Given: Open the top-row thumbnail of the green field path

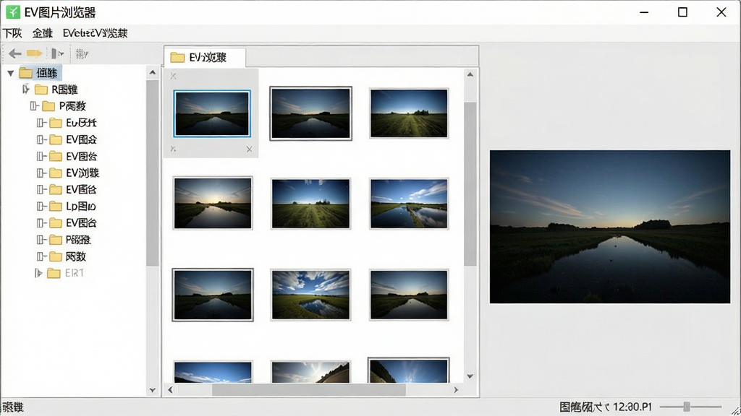Looking at the screenshot, I should [x=409, y=113].
